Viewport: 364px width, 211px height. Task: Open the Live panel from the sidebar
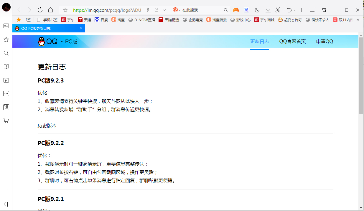point(6,93)
